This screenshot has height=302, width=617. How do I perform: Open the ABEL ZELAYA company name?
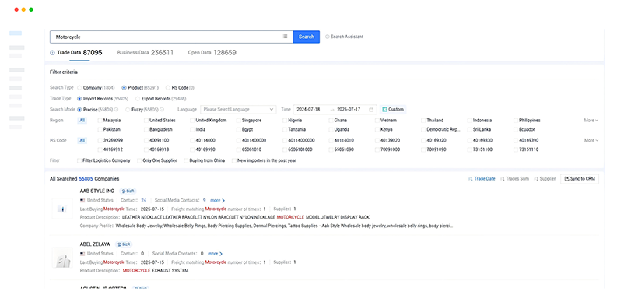(x=95, y=244)
